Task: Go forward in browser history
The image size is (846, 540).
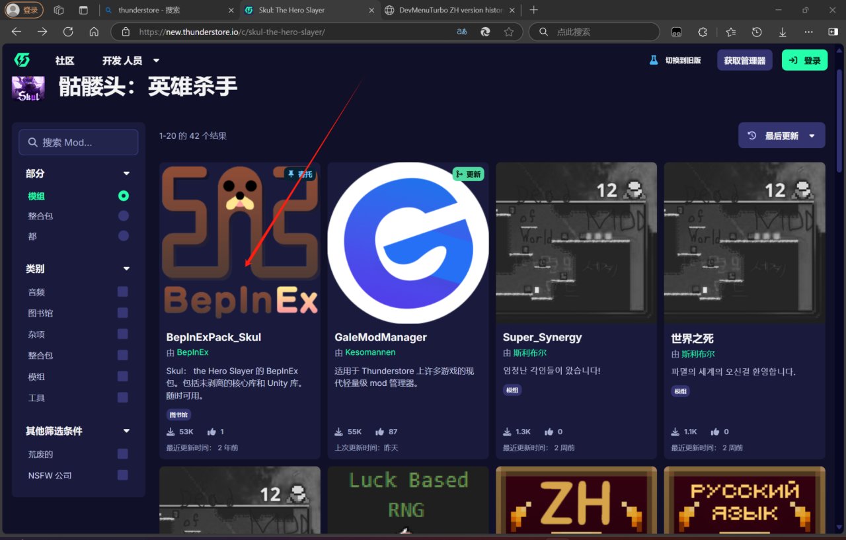Action: pos(42,32)
